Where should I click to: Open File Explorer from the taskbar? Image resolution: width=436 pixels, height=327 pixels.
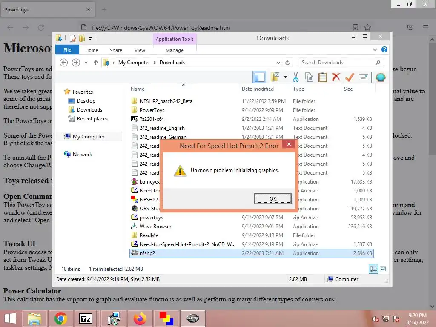[34, 318]
